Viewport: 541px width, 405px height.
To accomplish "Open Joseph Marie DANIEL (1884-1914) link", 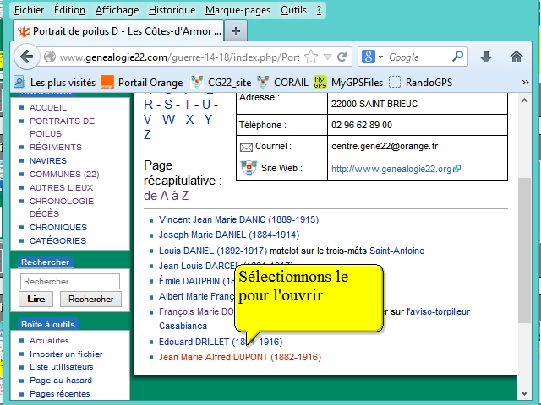I will pyautogui.click(x=229, y=235).
